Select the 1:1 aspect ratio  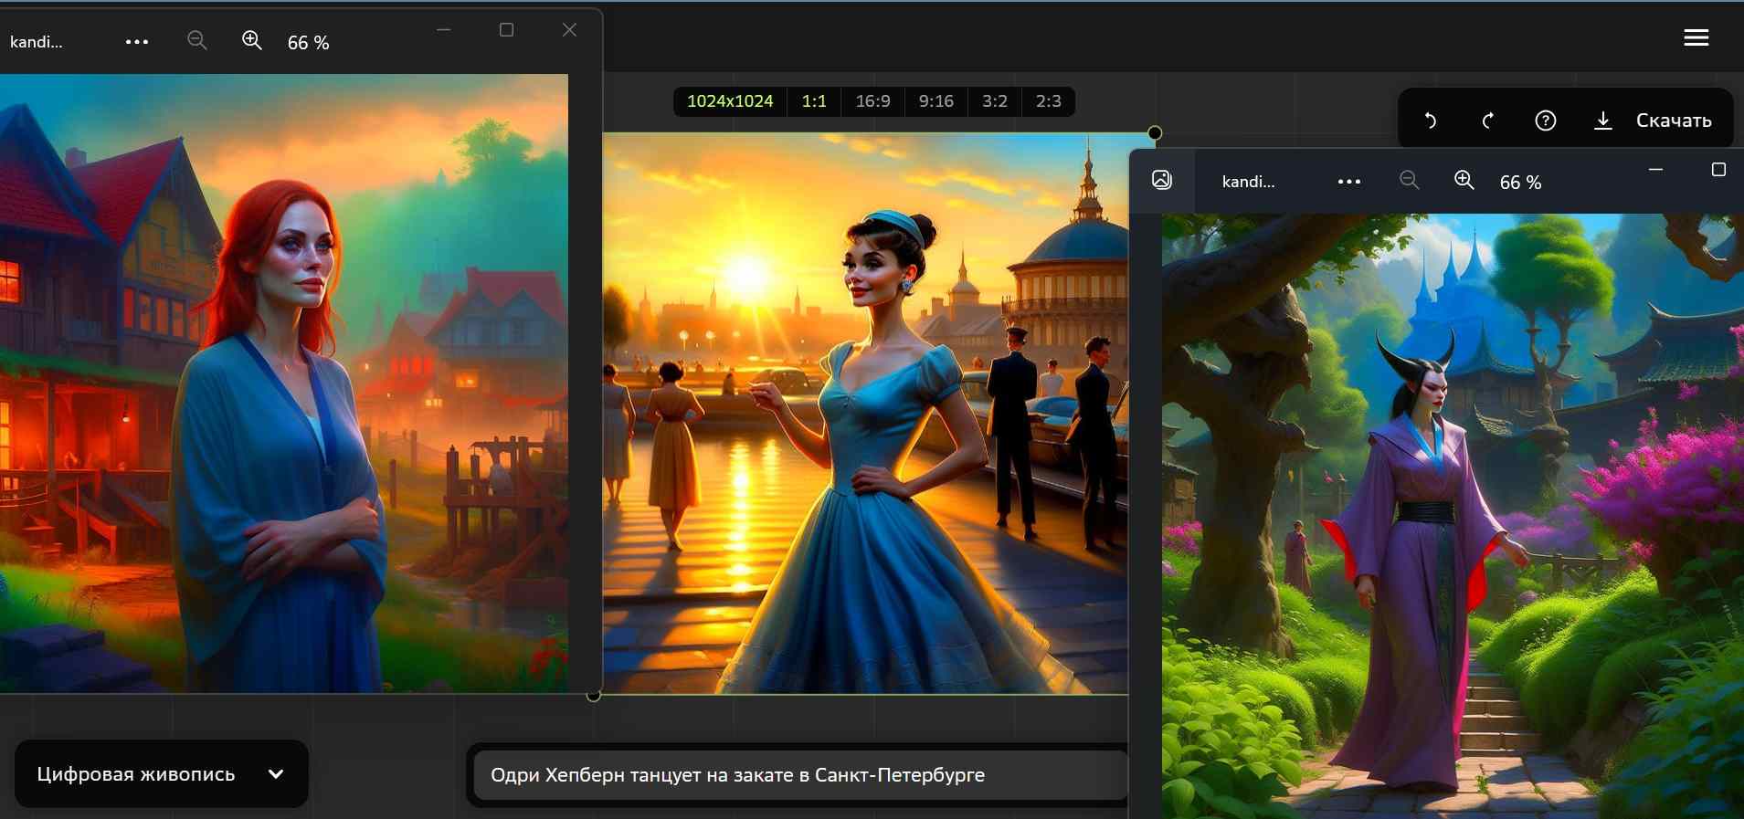[813, 101]
